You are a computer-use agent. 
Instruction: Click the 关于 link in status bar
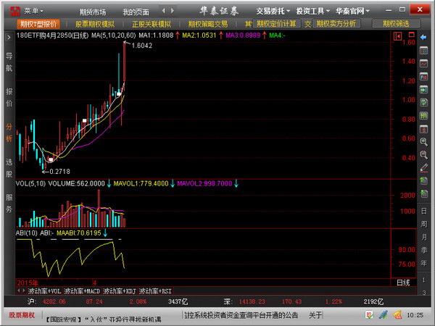[x=315, y=315]
